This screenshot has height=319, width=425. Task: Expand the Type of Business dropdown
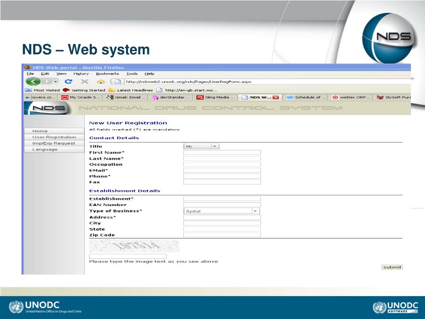click(x=222, y=211)
